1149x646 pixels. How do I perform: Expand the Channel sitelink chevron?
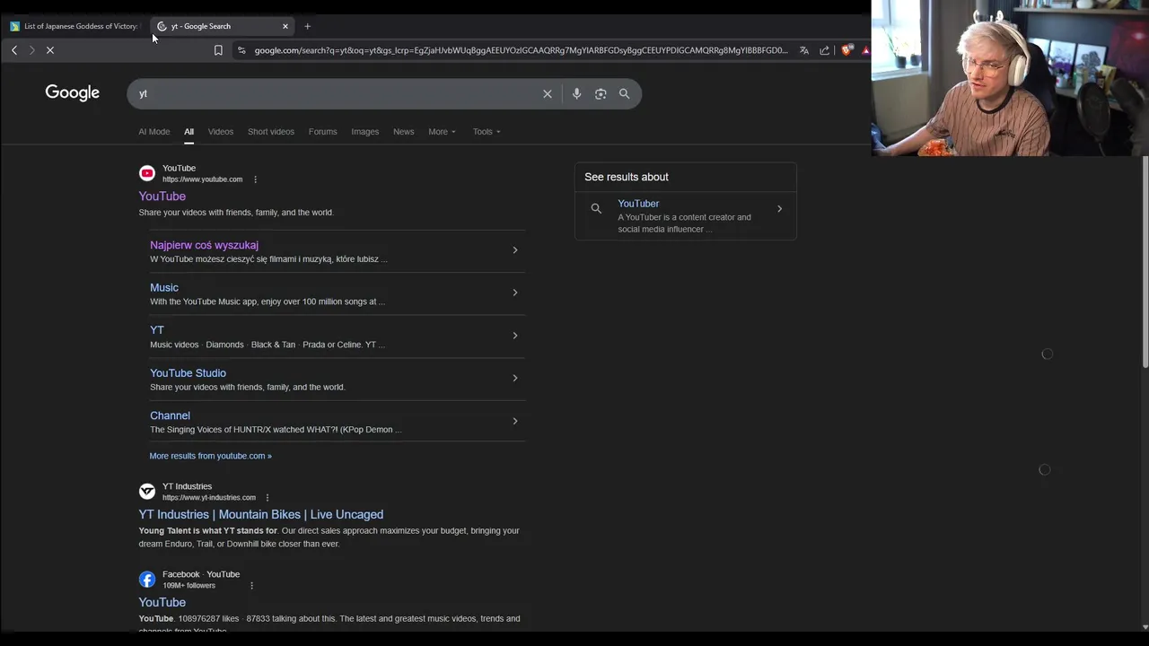click(x=515, y=421)
